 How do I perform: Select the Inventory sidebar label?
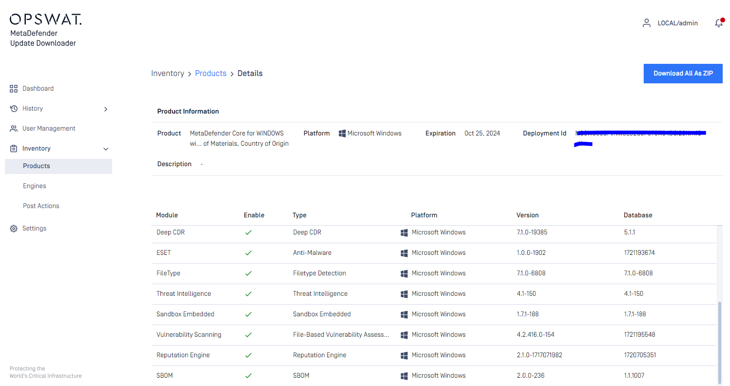coord(37,149)
